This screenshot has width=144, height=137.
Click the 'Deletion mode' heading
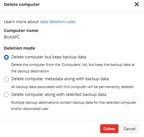tap(20, 48)
